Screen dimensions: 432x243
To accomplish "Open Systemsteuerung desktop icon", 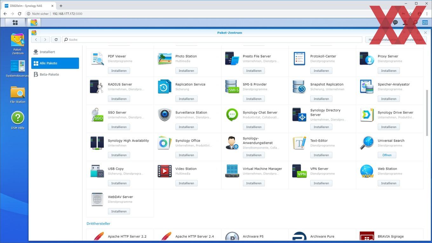I will [18, 69].
